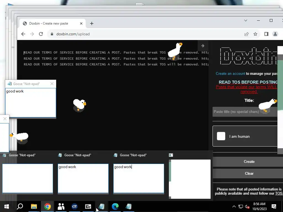Check the I am human checkbox
Screen dimensions: 283x212
[221, 136]
